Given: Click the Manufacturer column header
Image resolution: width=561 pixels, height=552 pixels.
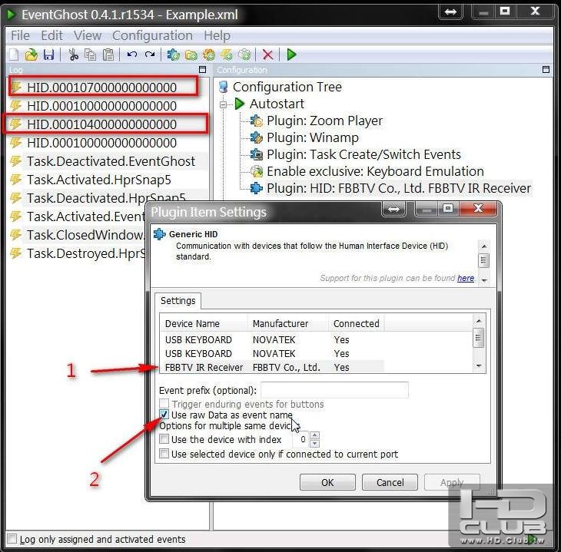Looking at the screenshot, I should pos(288,323).
